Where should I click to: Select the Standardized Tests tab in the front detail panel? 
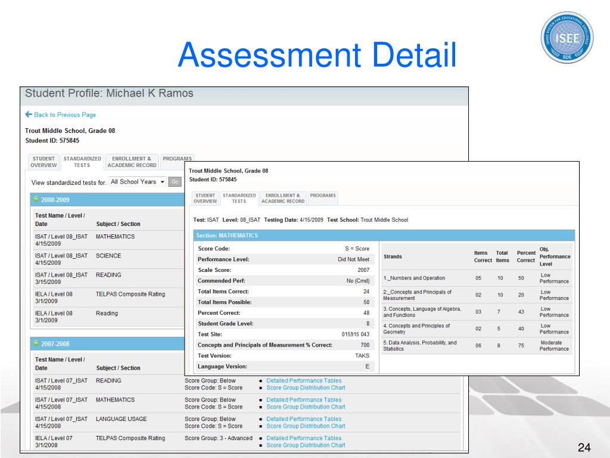[238, 198]
